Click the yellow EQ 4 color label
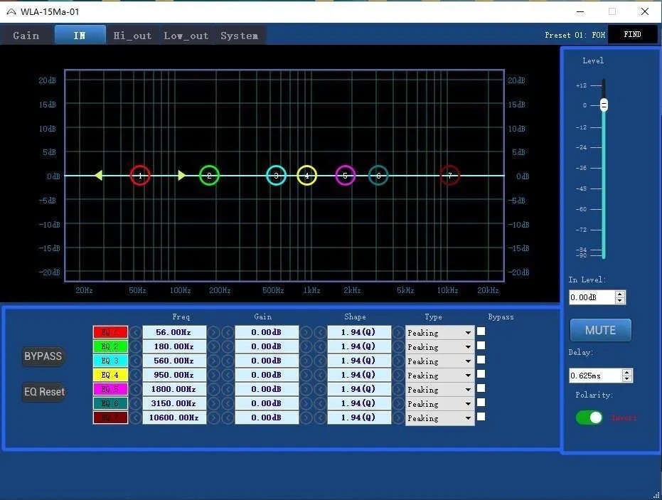 coord(110,375)
